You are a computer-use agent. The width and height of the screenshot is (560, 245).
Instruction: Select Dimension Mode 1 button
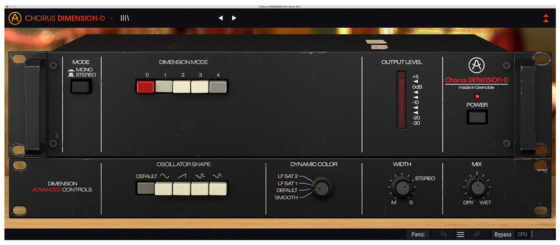(164, 87)
